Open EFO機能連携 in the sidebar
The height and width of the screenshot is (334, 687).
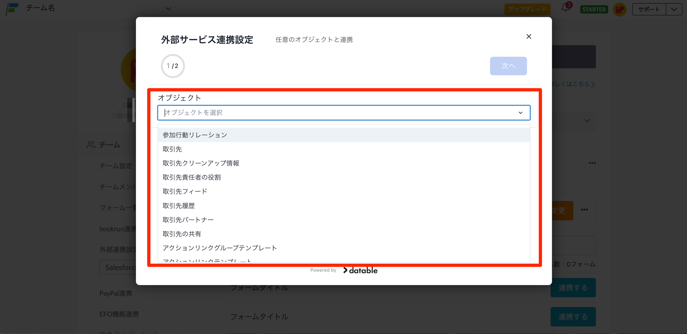point(119,314)
